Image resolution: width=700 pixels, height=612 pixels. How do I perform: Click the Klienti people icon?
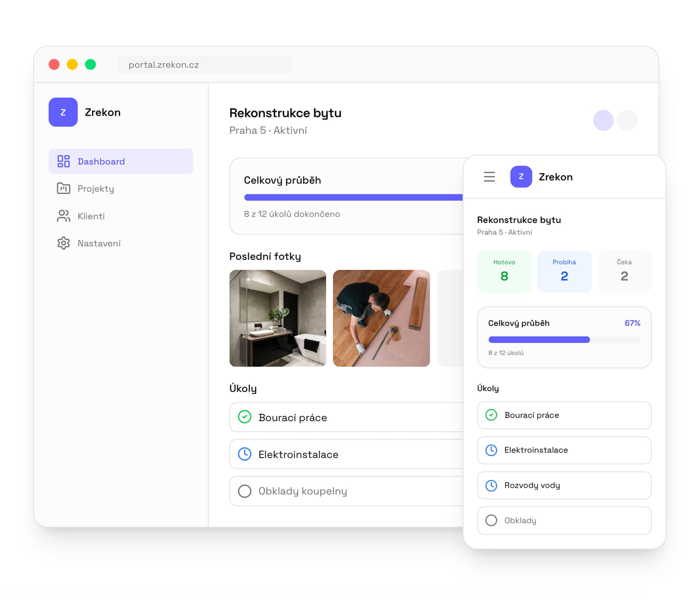(x=63, y=216)
